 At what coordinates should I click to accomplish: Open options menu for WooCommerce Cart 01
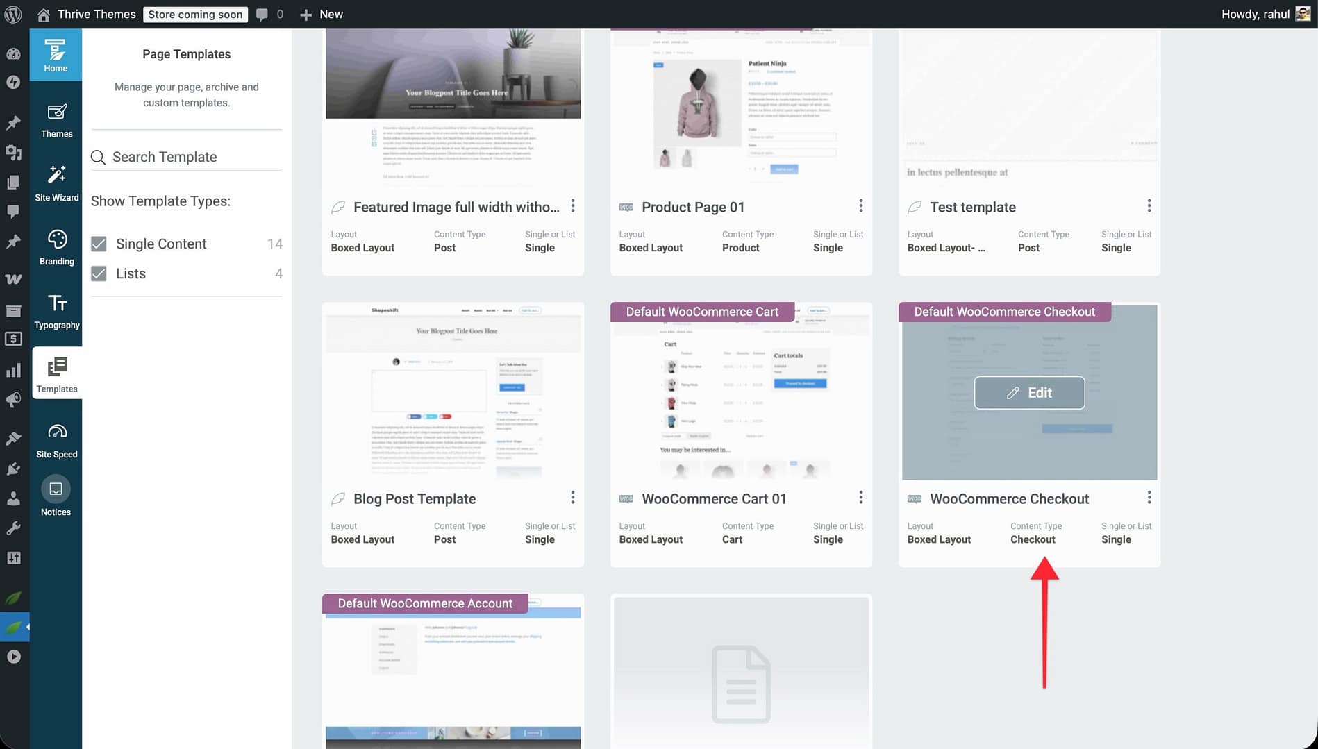[860, 498]
